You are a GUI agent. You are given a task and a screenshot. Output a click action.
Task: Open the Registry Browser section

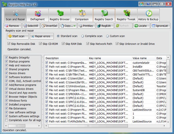click(59, 15)
